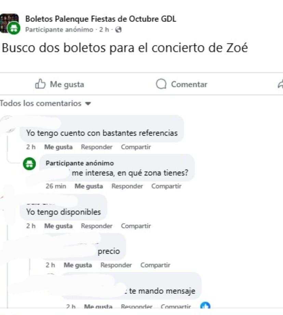Click the anonymous participant badge on group avatar
The width and height of the screenshot is (283, 315).
(x=14, y=28)
